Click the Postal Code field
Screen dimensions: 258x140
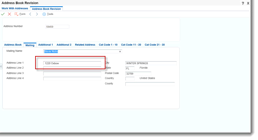click(138, 74)
